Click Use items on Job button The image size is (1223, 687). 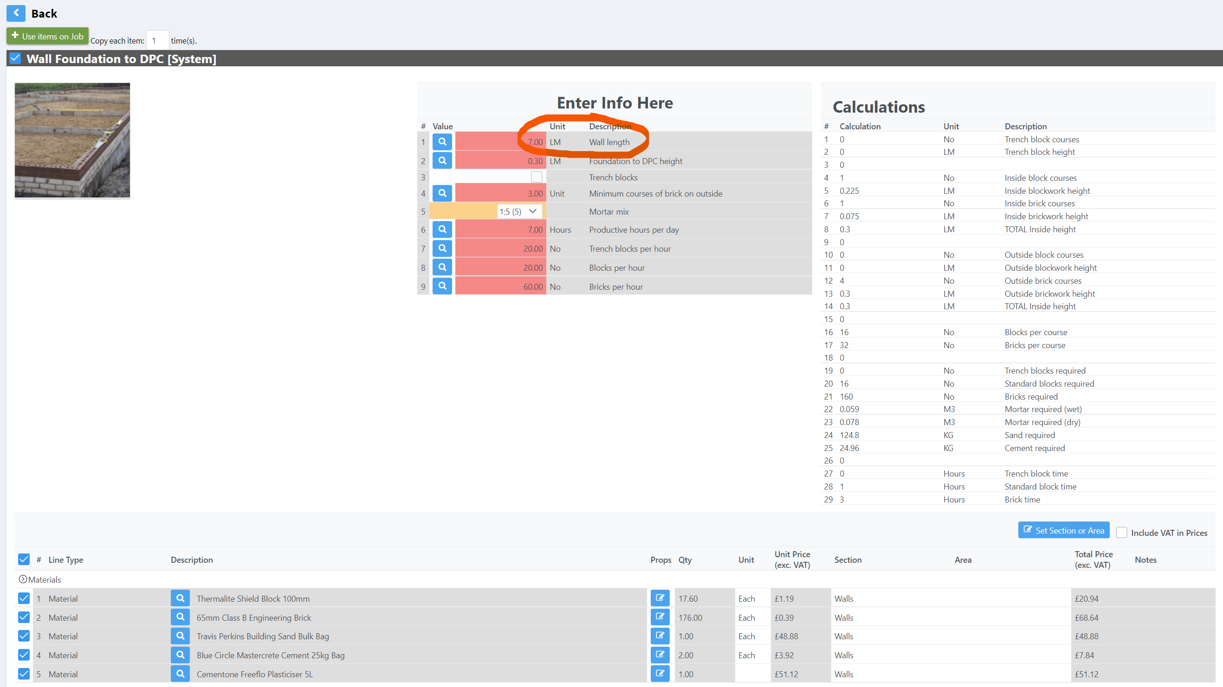click(47, 36)
